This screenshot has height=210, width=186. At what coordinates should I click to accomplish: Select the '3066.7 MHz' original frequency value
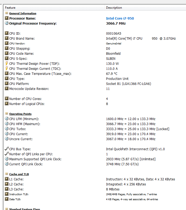116,24
